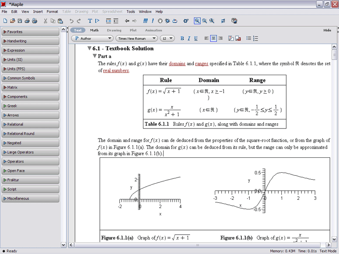Follow the 'real numbers' hyperlink
Image resolution: width=339 pixels, height=254 pixels.
click(x=116, y=70)
